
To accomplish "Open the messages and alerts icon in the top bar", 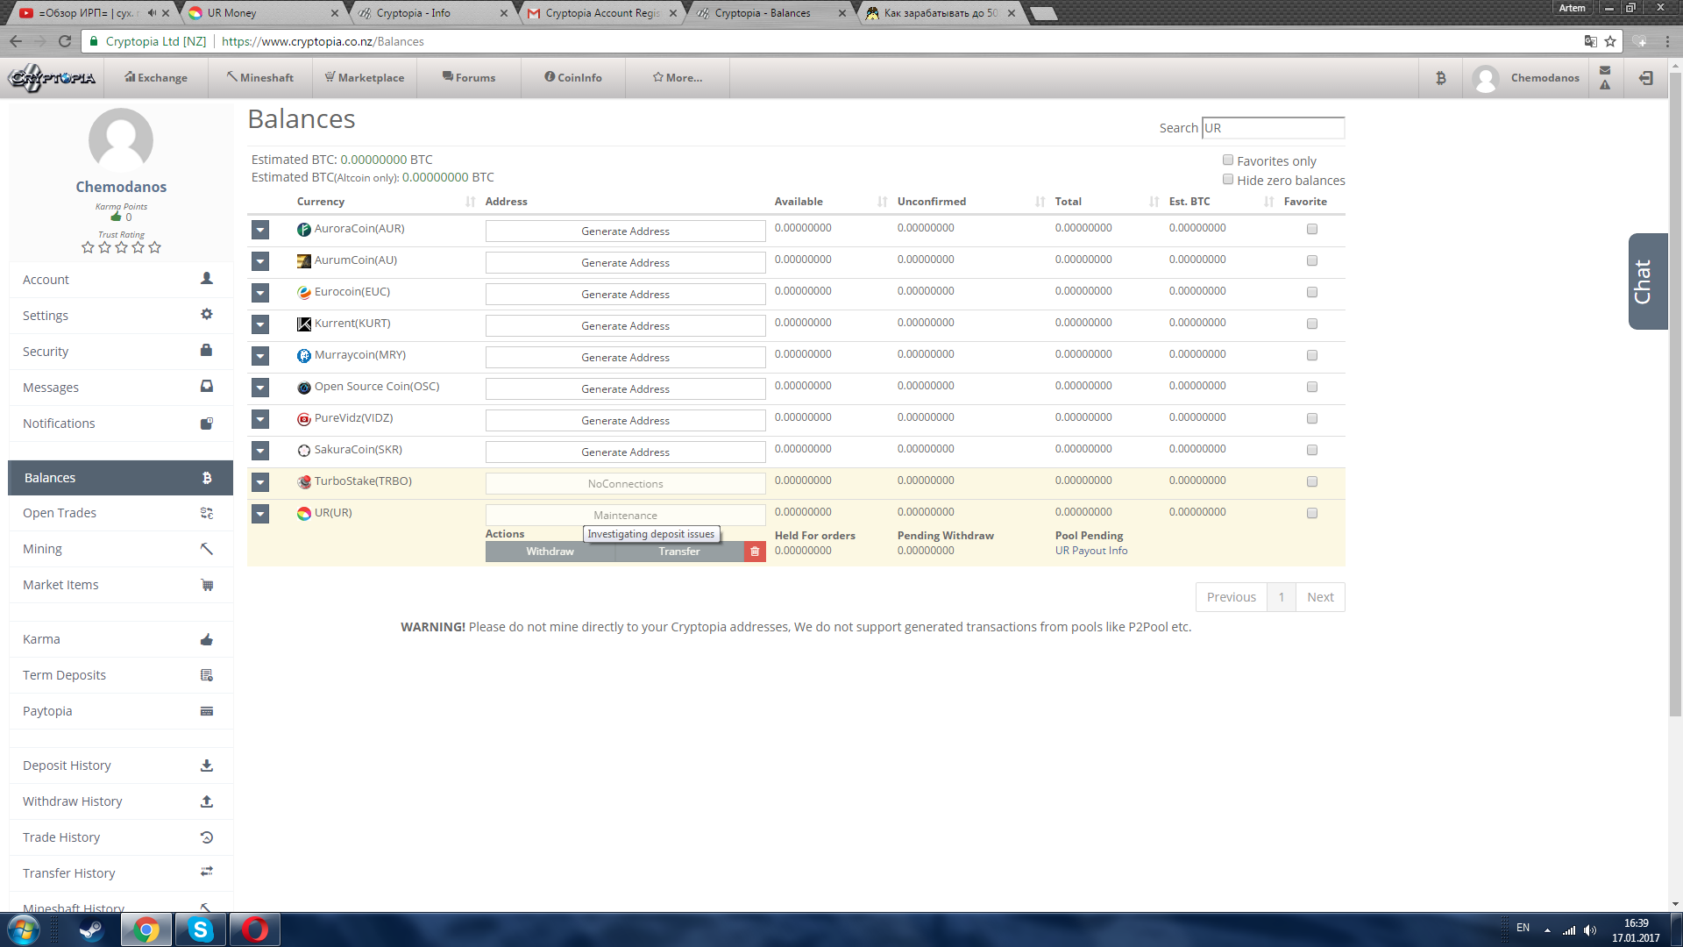I will pyautogui.click(x=1605, y=78).
